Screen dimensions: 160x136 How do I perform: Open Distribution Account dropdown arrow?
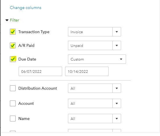click(x=117, y=88)
